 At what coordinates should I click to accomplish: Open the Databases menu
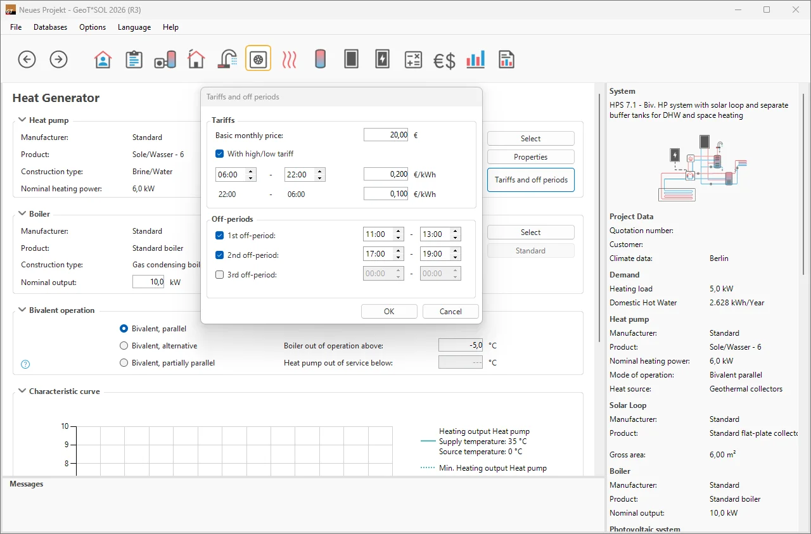(50, 27)
